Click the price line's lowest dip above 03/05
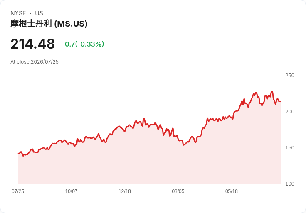 183,145
